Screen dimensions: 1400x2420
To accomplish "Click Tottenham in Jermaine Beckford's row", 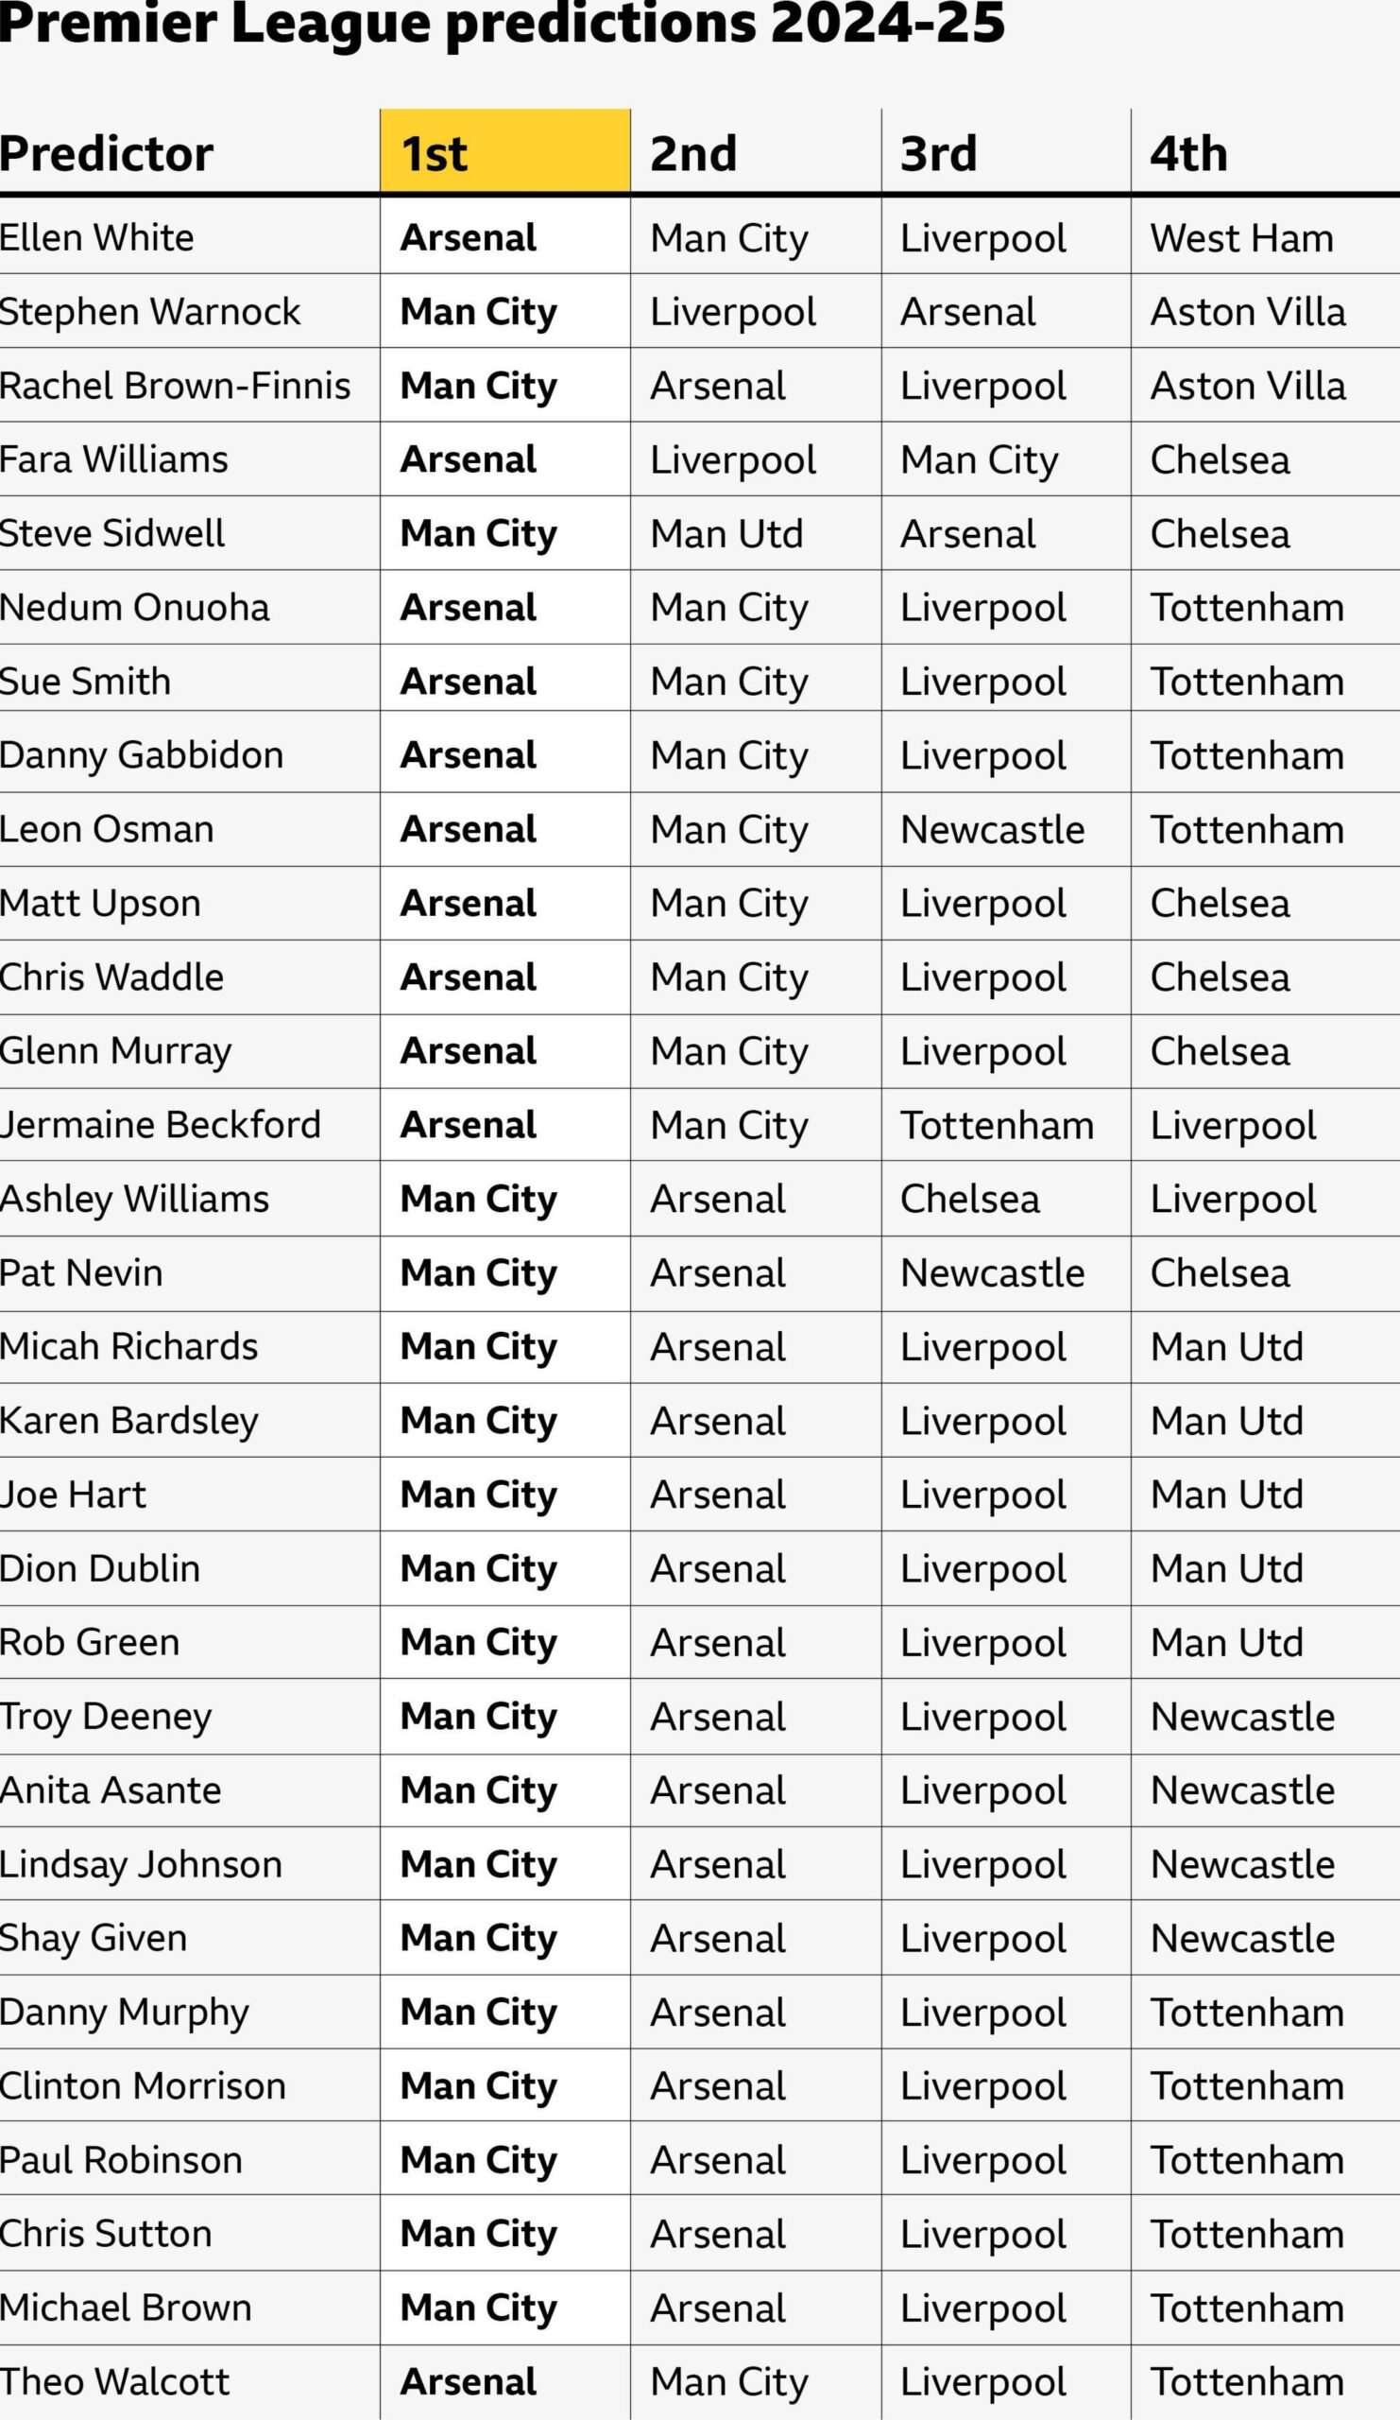I will (997, 1126).
